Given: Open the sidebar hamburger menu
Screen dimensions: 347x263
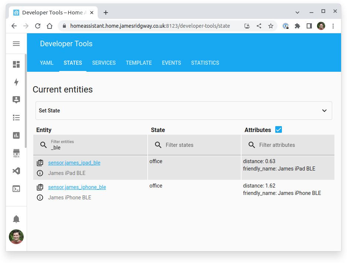Looking at the screenshot, I should [x=16, y=43].
